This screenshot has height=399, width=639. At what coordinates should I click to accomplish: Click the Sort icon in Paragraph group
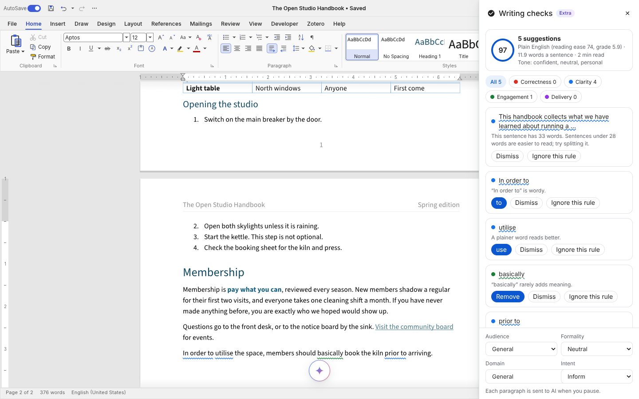click(x=301, y=38)
